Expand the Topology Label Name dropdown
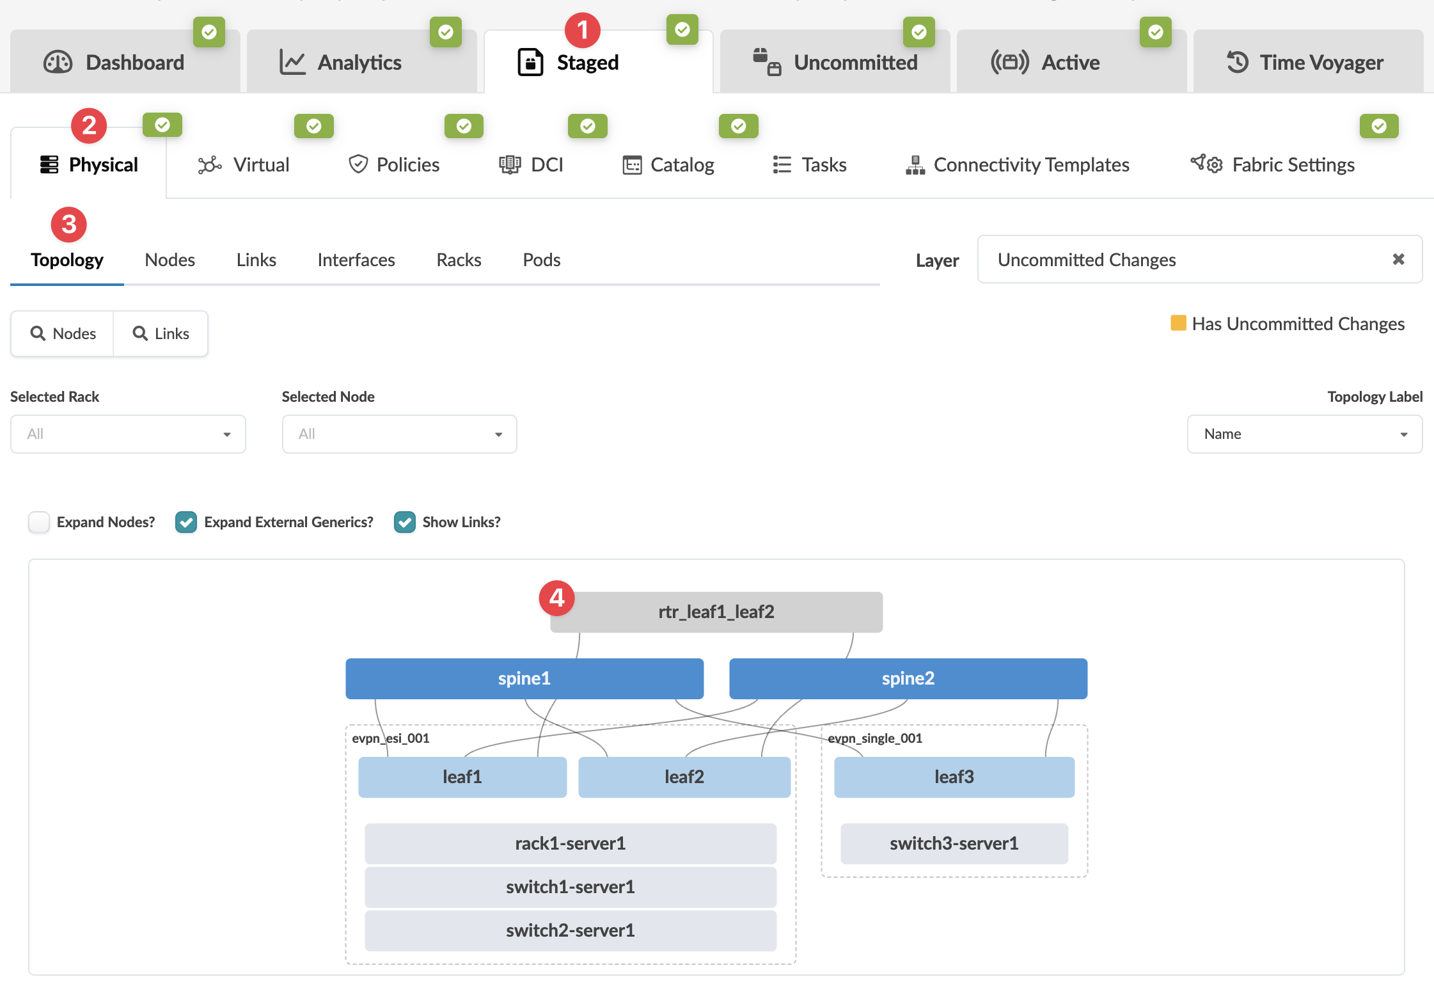Image resolution: width=1434 pixels, height=984 pixels. point(1304,434)
